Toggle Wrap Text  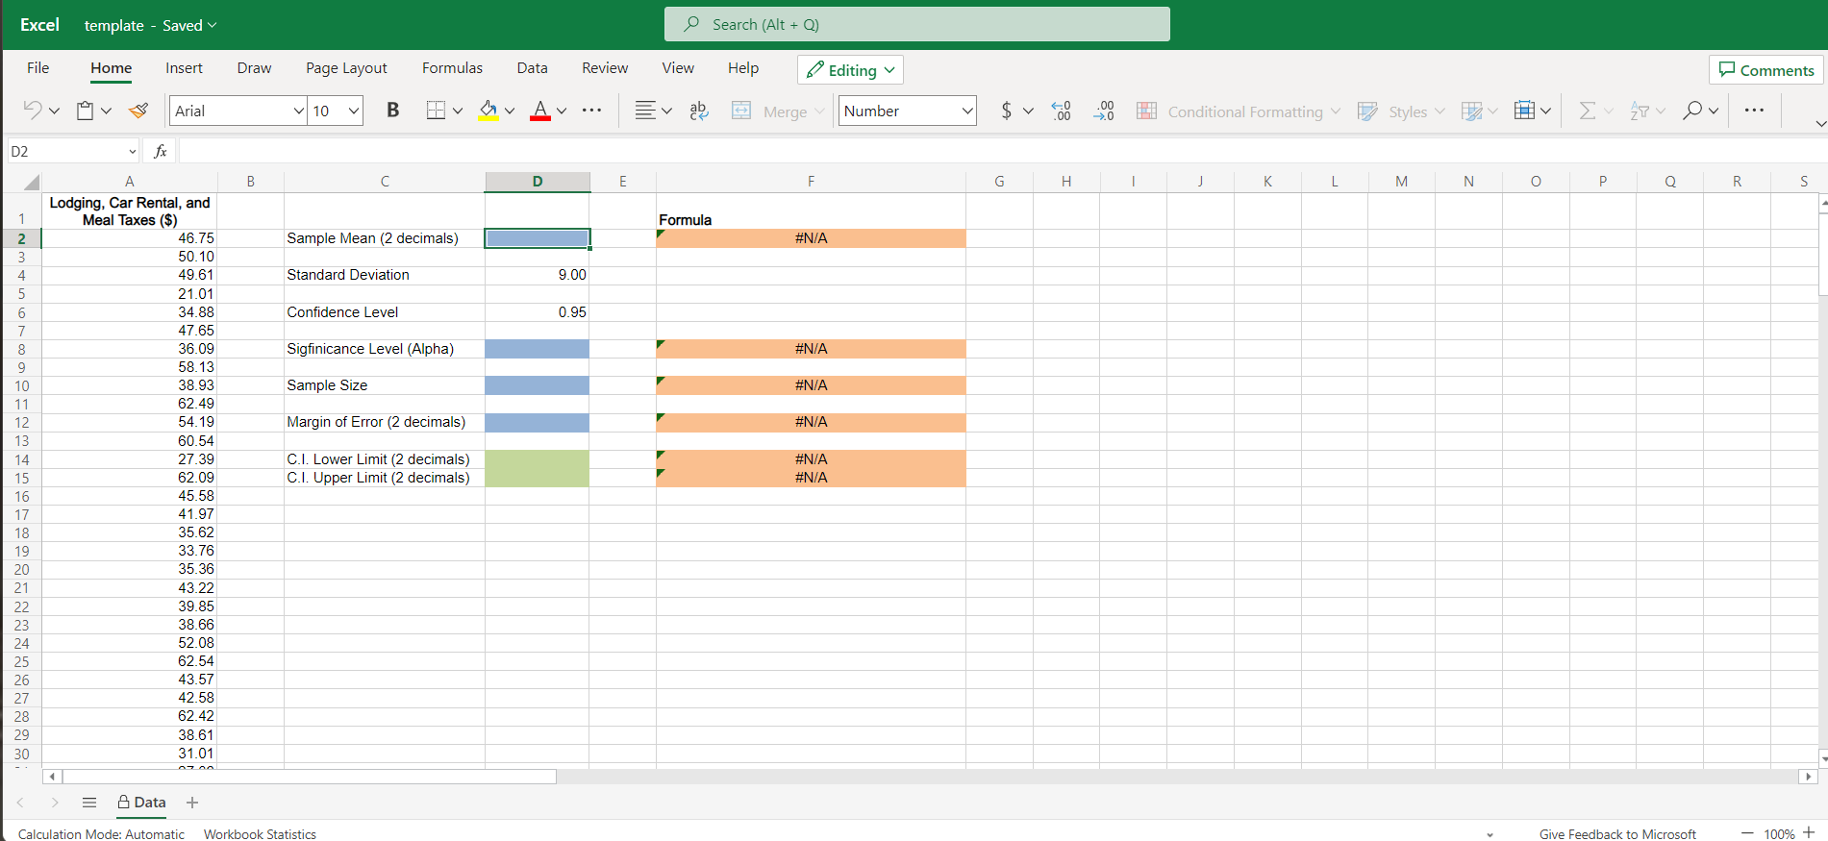tap(699, 111)
